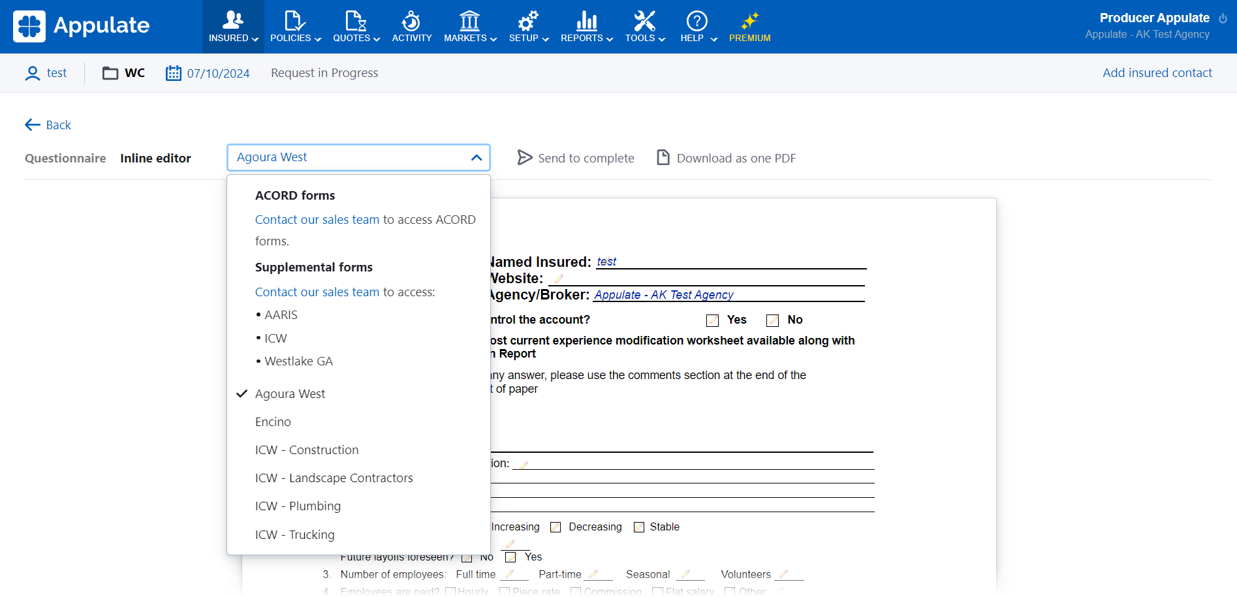
Task: Click the Send to complete arrow icon
Action: point(525,158)
